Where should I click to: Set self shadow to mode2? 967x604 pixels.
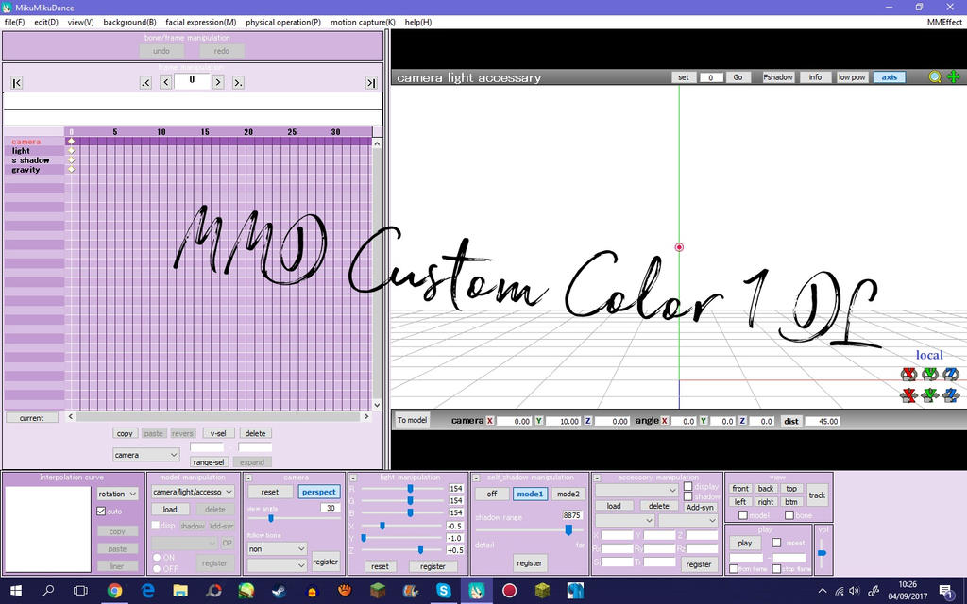pos(568,494)
